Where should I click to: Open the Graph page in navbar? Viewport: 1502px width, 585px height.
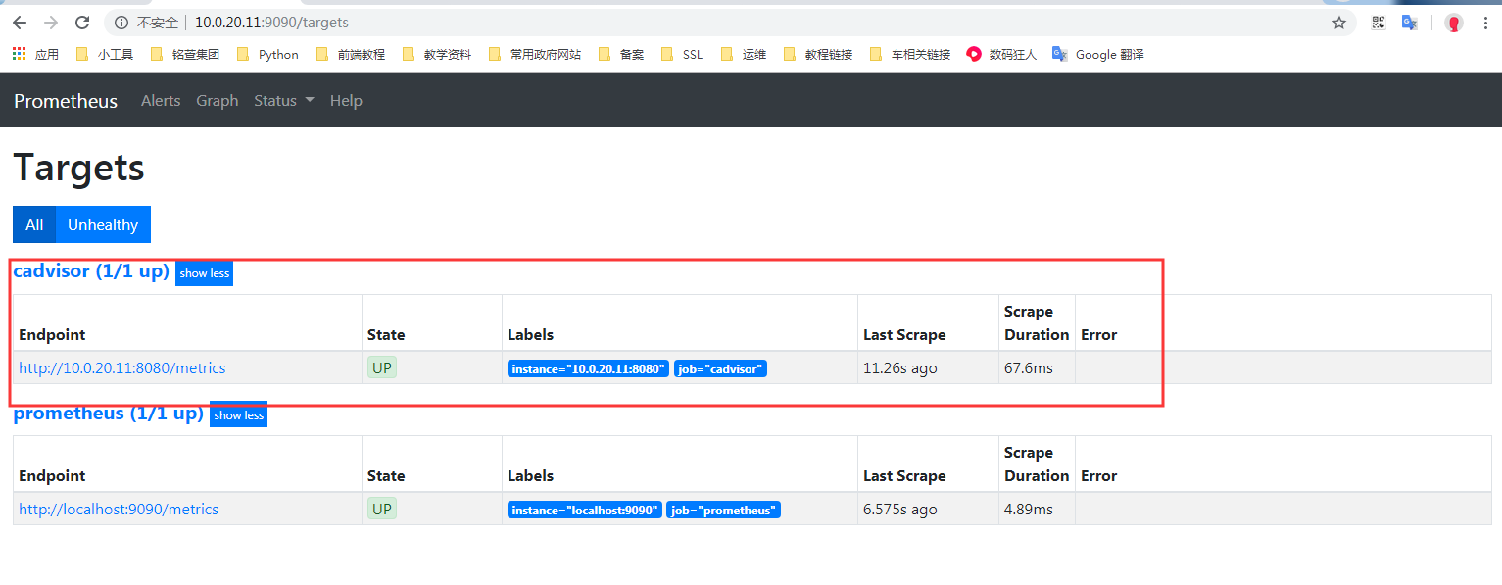(218, 101)
